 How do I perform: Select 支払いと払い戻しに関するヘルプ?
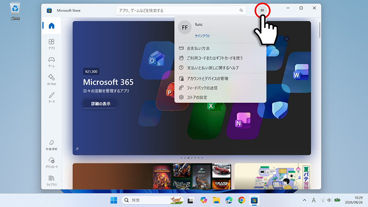[x=220, y=68]
